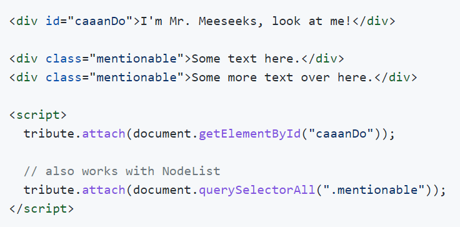Click the closing div after "look at me!"
Image resolution: width=460 pixels, height=227 pixels.
pyautogui.click(x=374, y=21)
